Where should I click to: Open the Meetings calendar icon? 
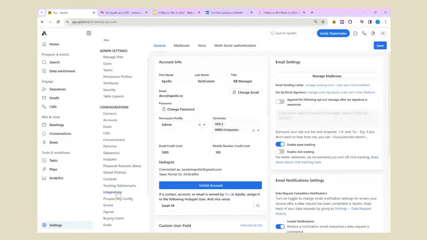44,125
